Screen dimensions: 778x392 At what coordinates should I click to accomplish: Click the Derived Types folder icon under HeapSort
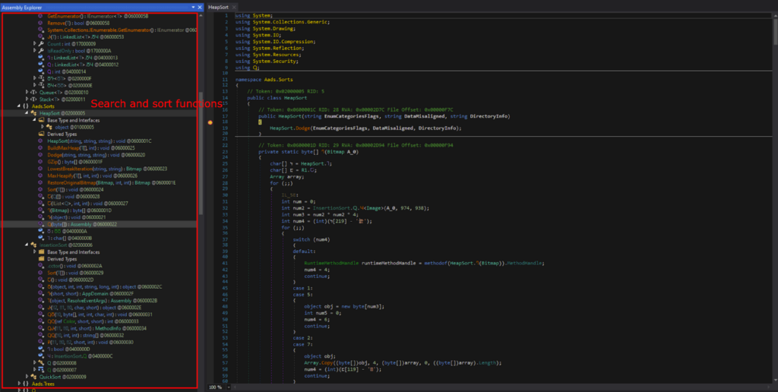(42, 134)
